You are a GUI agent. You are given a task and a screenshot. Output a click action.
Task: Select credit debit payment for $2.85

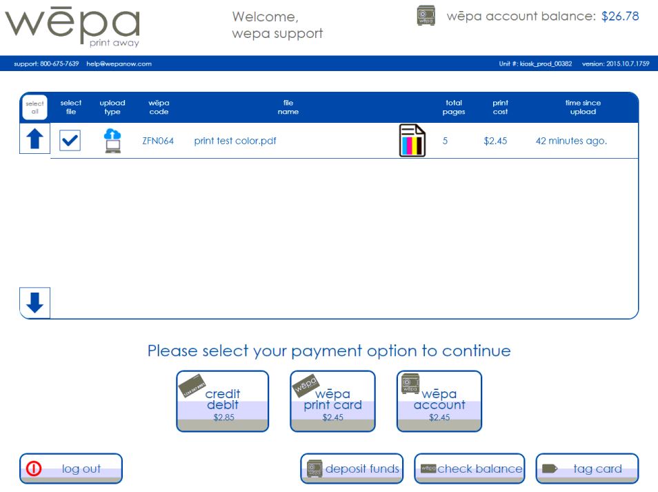click(222, 401)
